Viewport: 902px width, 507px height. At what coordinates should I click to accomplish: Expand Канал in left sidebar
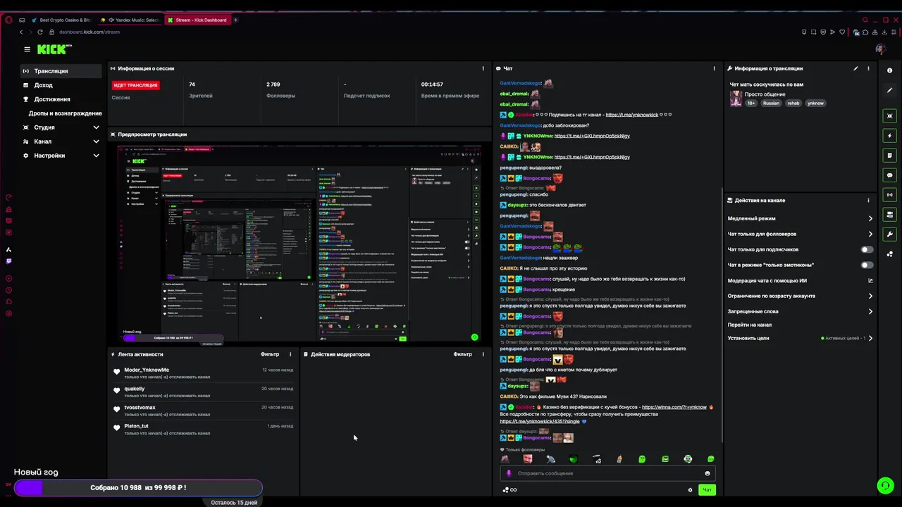61,142
